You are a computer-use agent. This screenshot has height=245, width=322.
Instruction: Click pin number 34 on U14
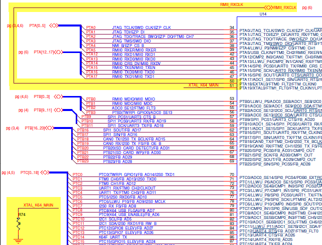[232, 27]
